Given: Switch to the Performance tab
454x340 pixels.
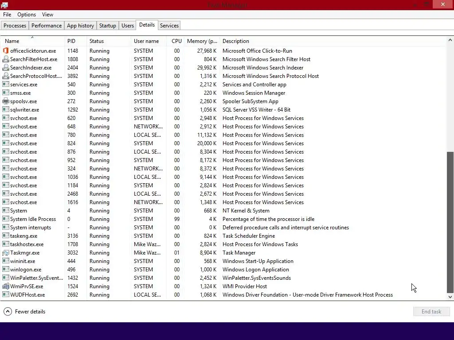Looking at the screenshot, I should pyautogui.click(x=46, y=25).
